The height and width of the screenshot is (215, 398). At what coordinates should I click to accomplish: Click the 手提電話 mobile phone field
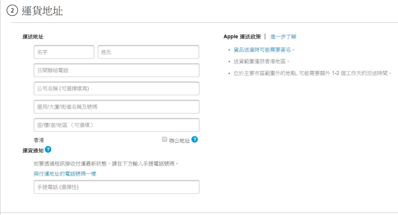(116, 187)
